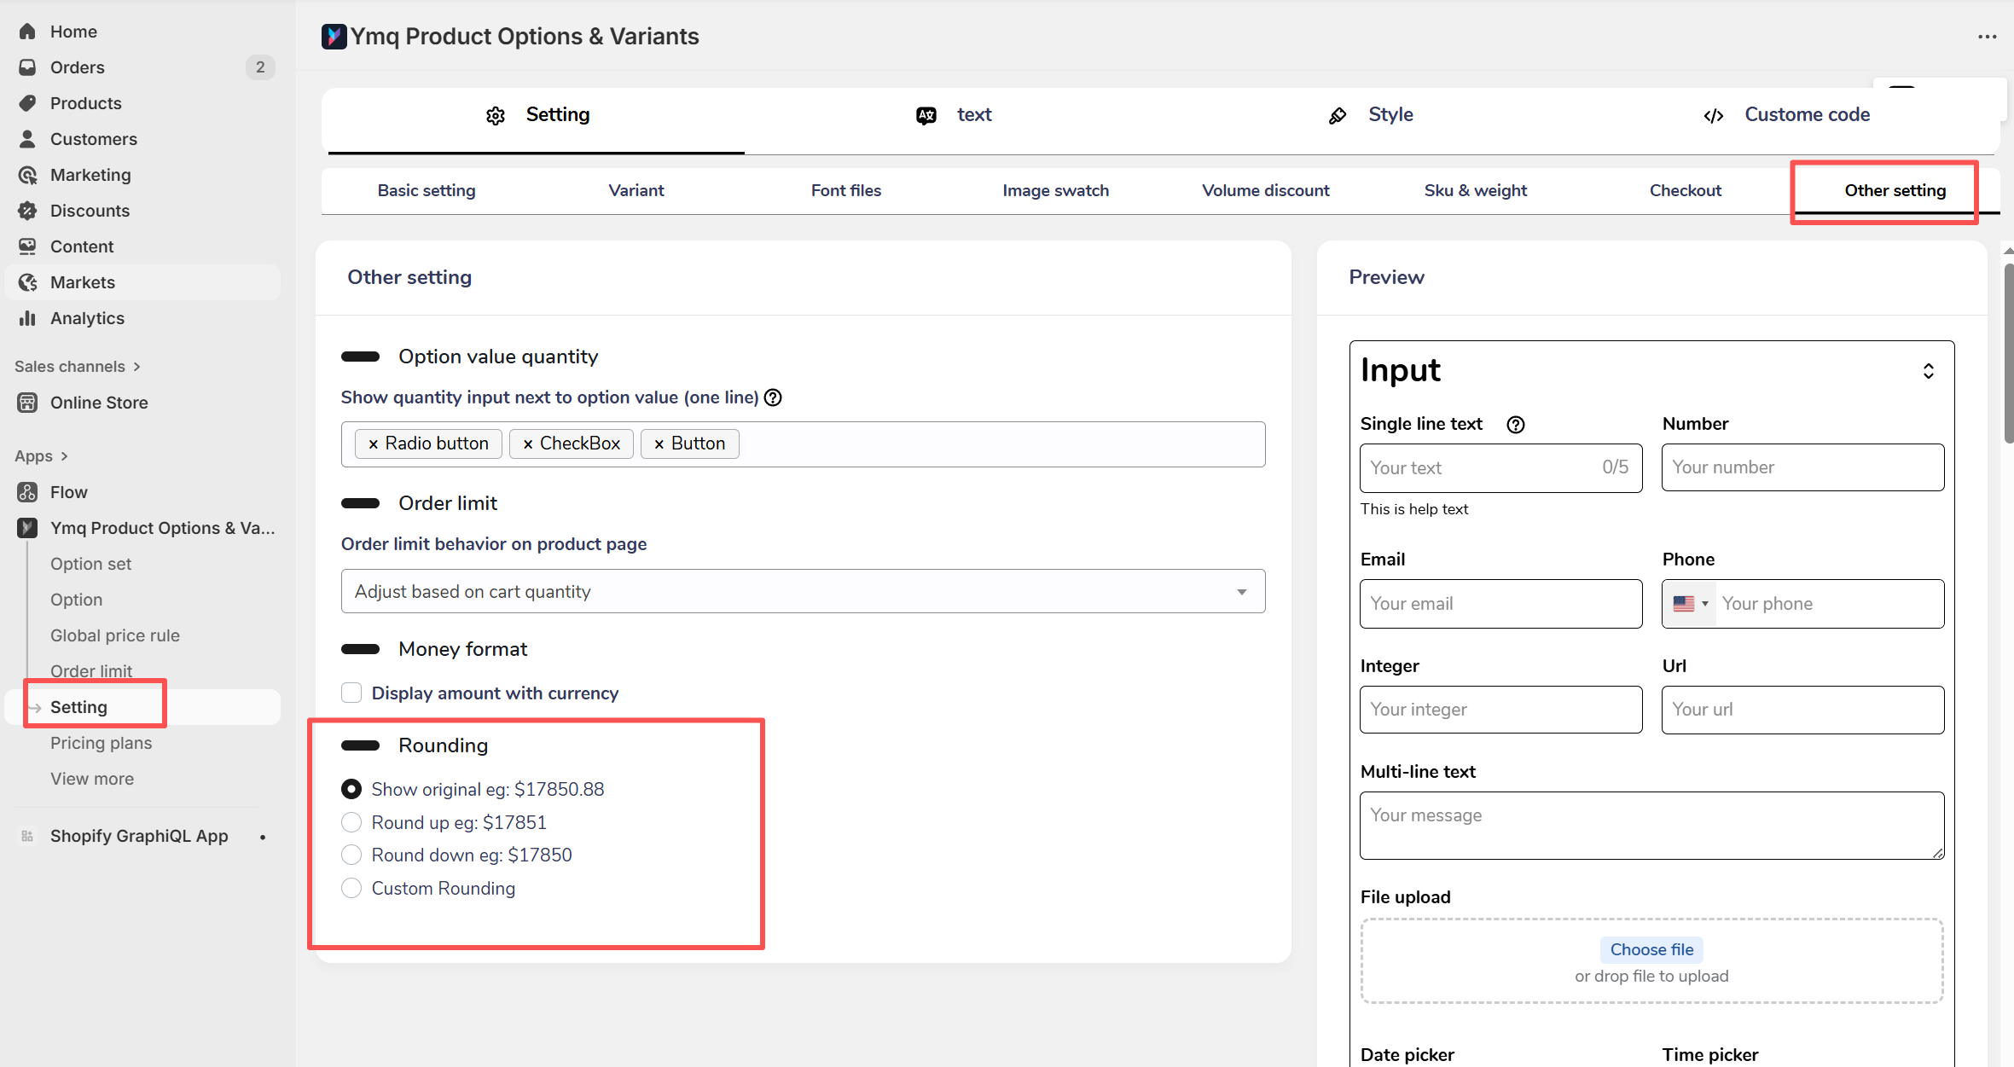
Task: Click the Home icon in sidebar
Action: click(27, 32)
